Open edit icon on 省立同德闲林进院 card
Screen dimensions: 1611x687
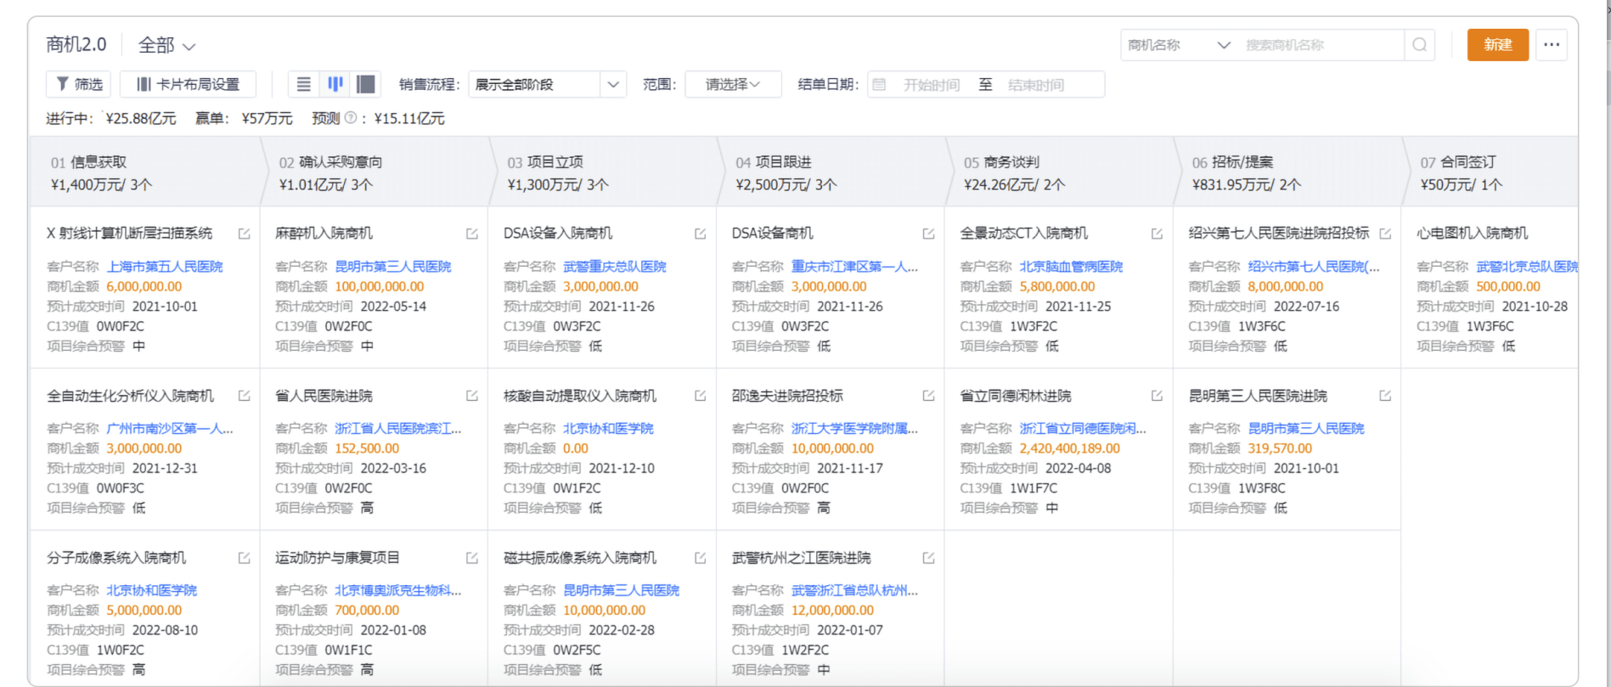tap(1158, 396)
